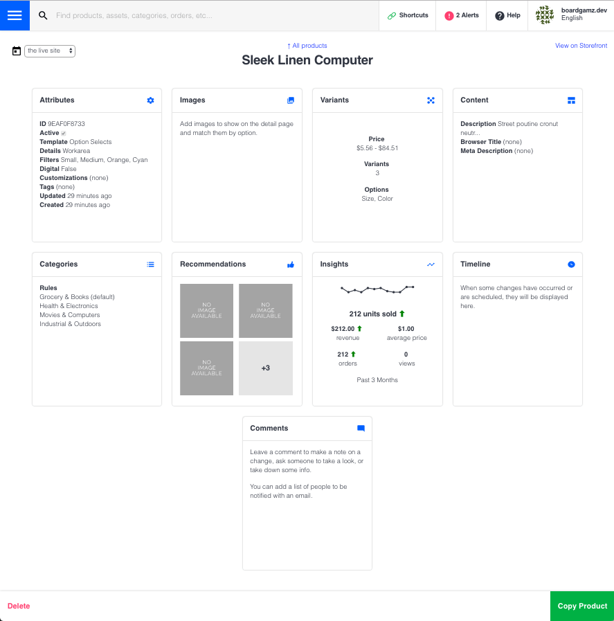
Task: Click the boardgamz.dev avatar image
Action: [545, 15]
